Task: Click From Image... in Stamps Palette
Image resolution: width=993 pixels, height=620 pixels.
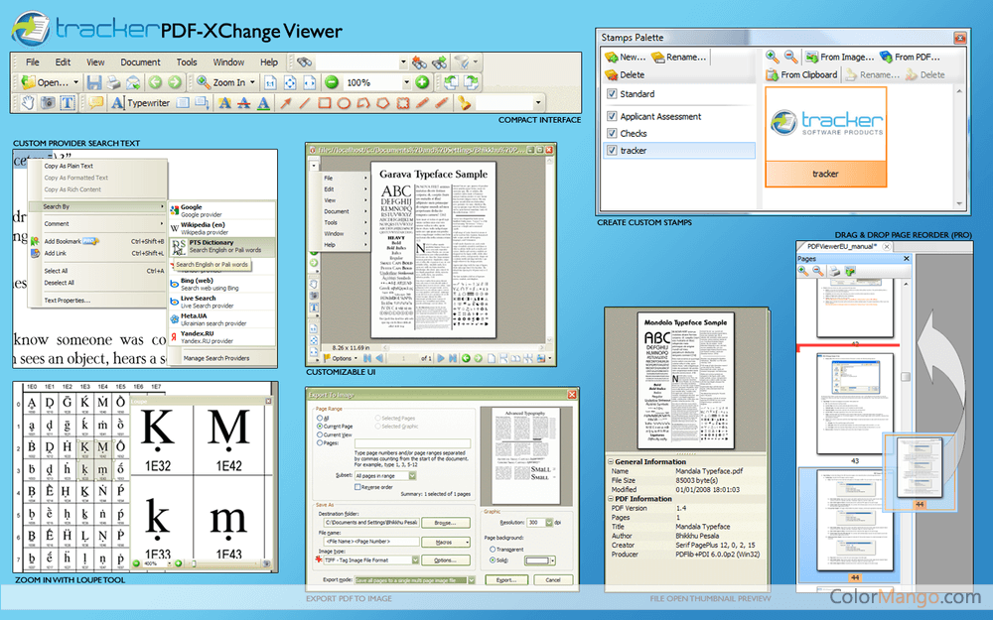Action: tap(840, 57)
